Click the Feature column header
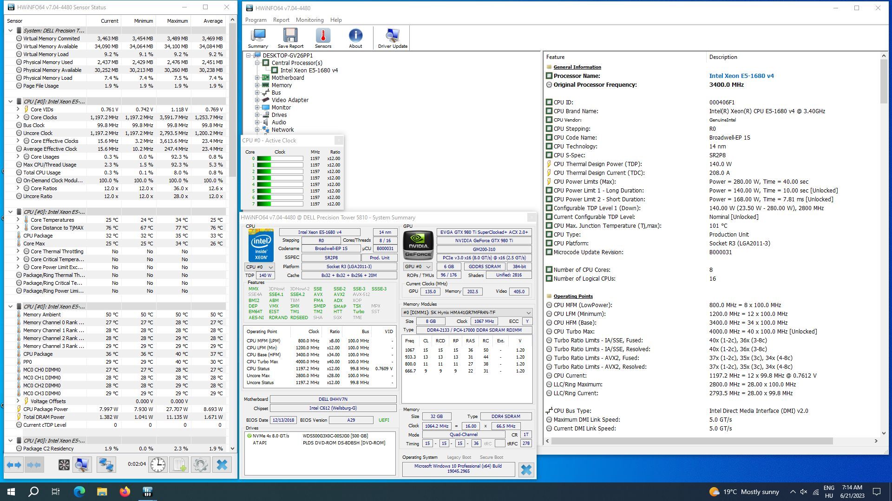The width and height of the screenshot is (892, 501). pos(624,57)
